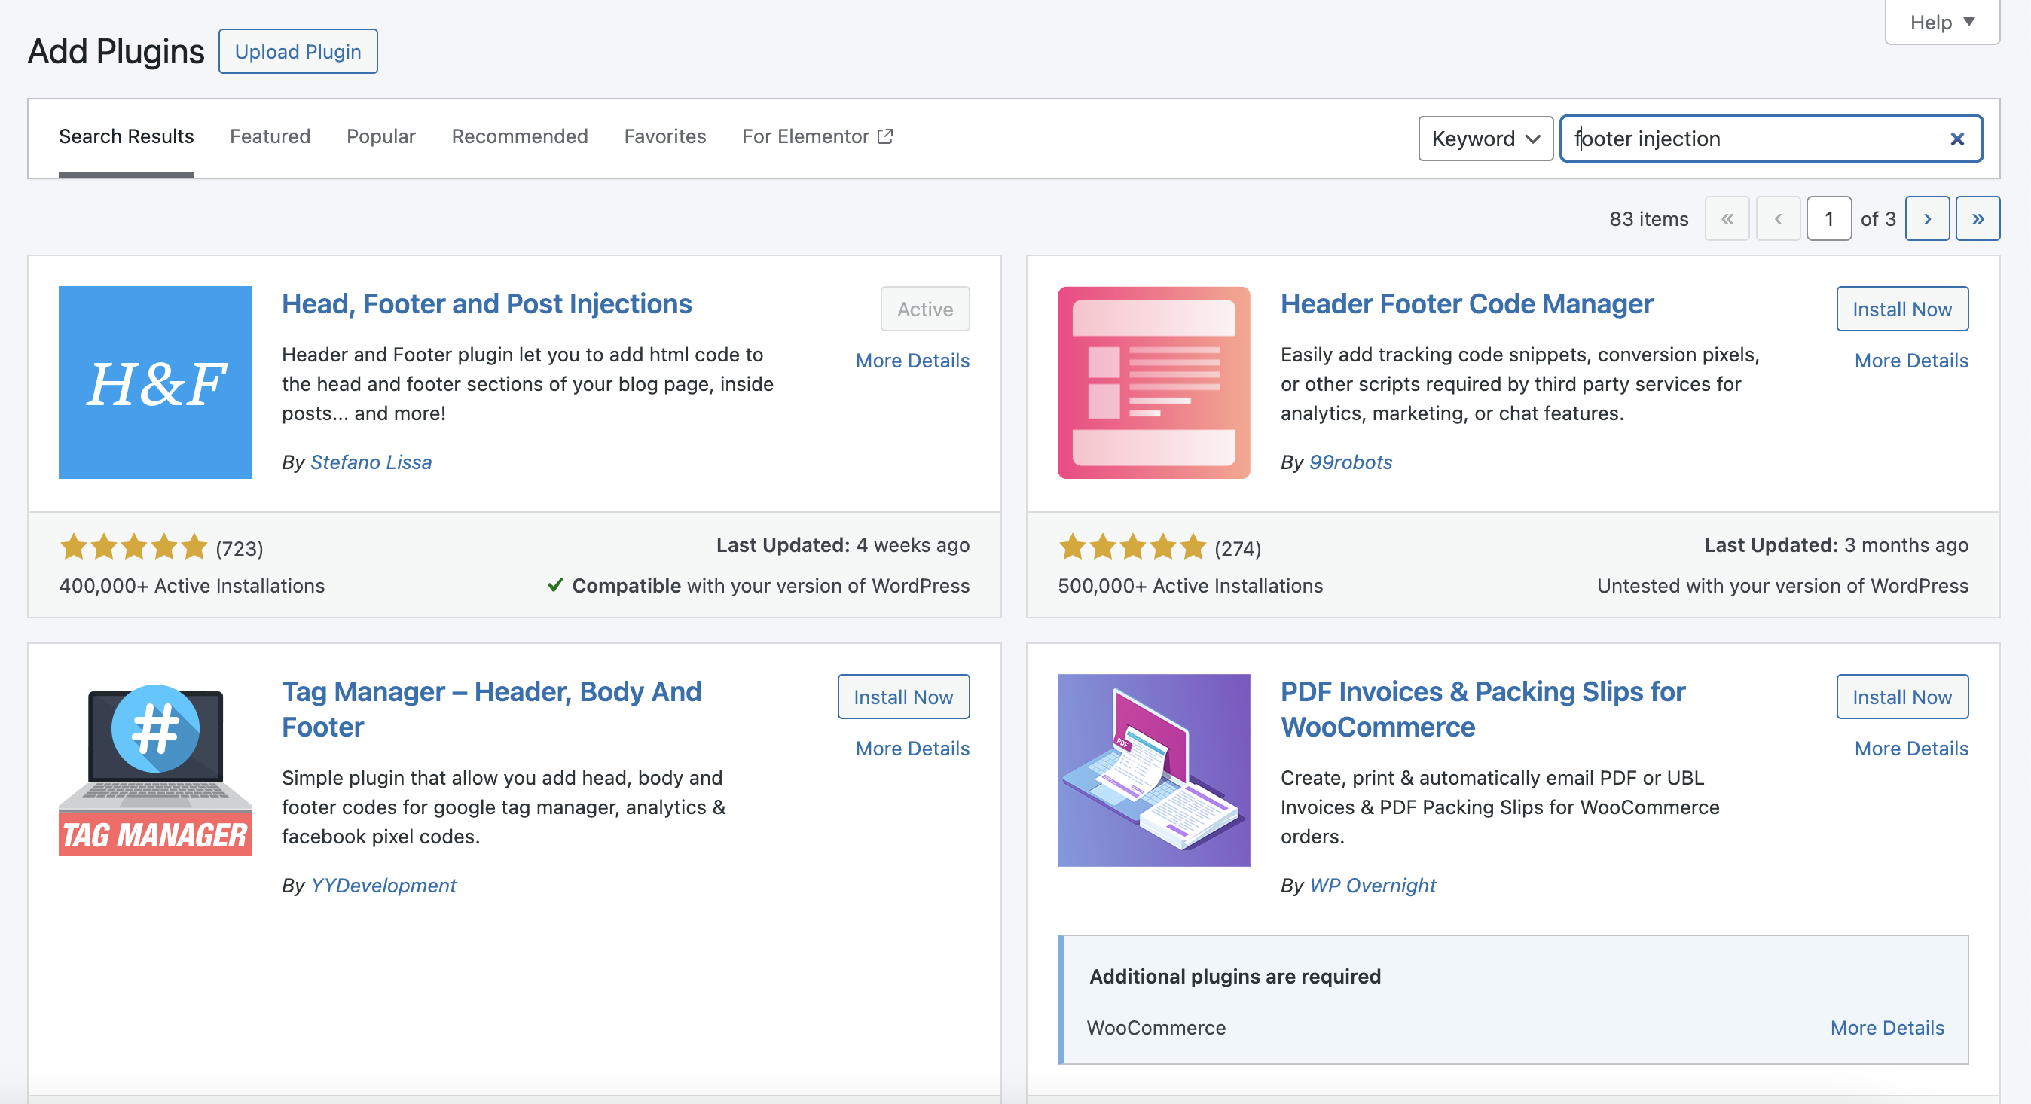Image resolution: width=2031 pixels, height=1104 pixels.
Task: Go to next page of results
Action: (x=1927, y=218)
